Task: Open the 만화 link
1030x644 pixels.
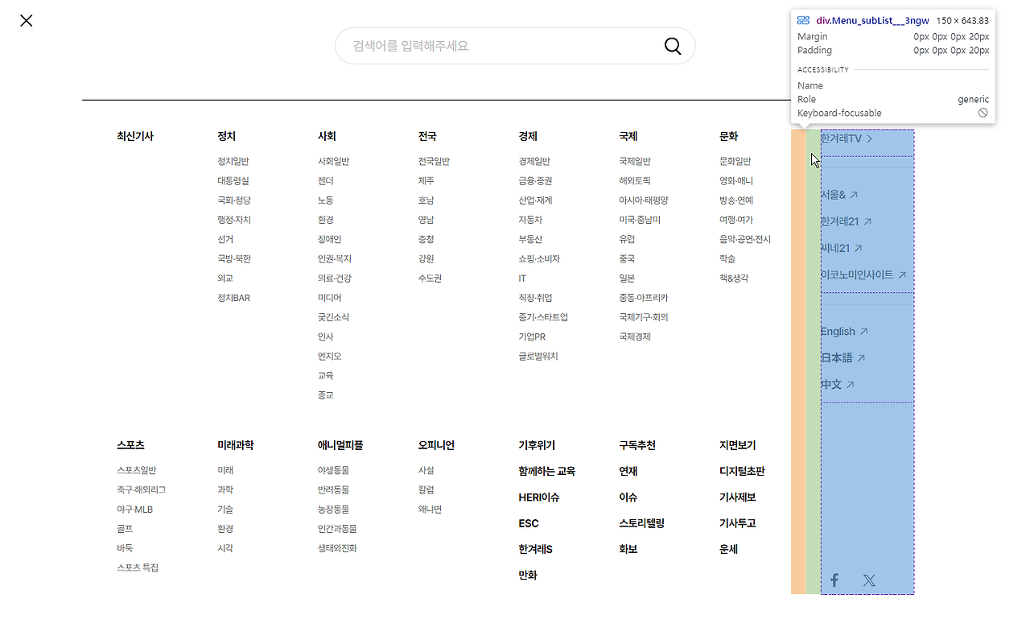Action: point(528,575)
